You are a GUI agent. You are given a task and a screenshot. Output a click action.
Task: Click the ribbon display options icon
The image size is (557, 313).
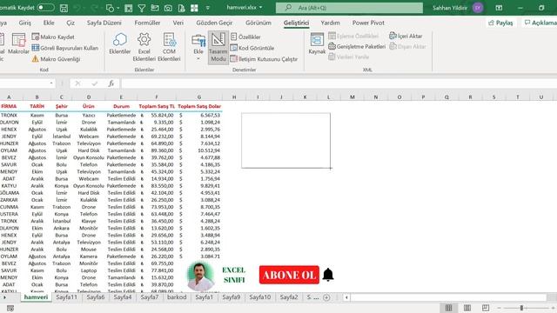coord(499,8)
